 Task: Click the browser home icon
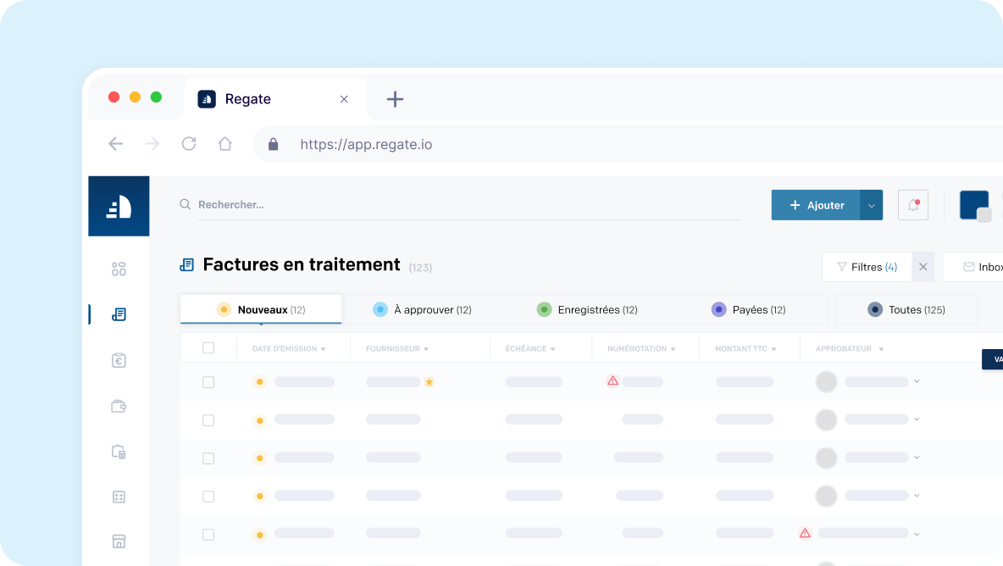[x=224, y=144]
